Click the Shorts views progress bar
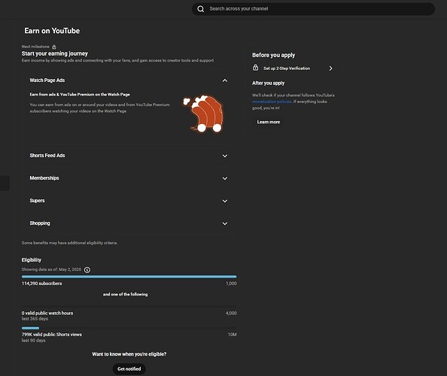 point(129,328)
